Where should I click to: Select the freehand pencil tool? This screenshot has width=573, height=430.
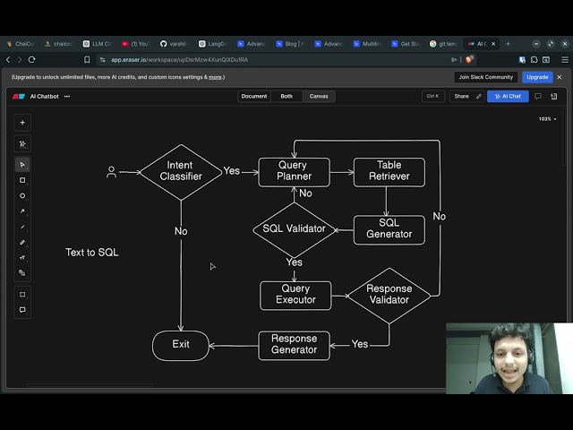(x=22, y=242)
